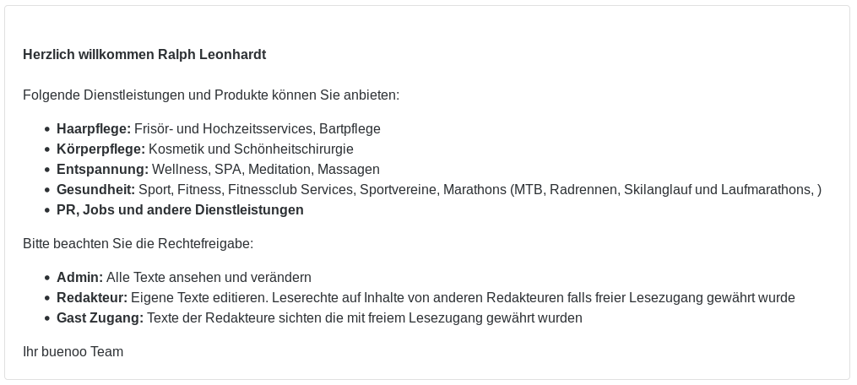The width and height of the screenshot is (857, 385).
Task: Select the bold "Körperpflege:" label
Action: click(100, 149)
